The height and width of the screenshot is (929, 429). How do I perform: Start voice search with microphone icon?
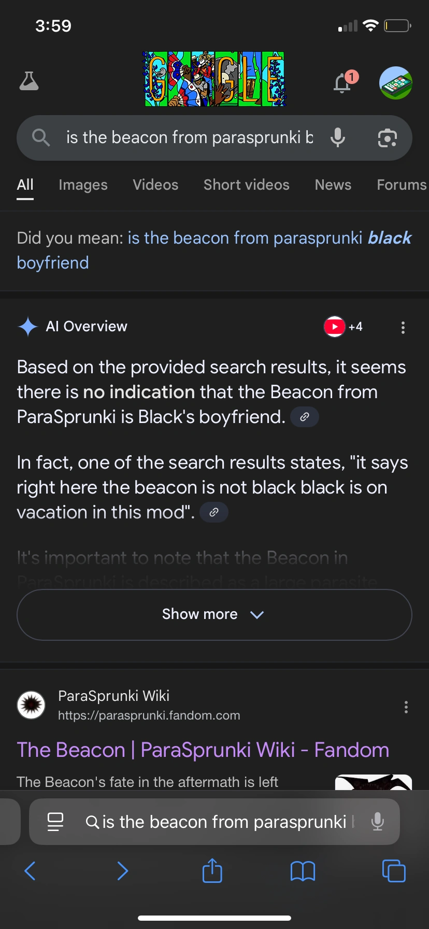[338, 137]
